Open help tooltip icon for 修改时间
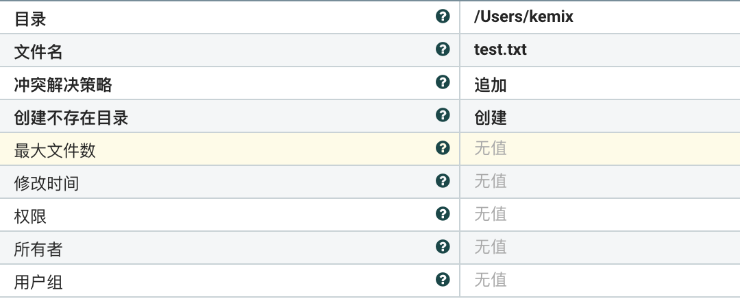 click(443, 181)
